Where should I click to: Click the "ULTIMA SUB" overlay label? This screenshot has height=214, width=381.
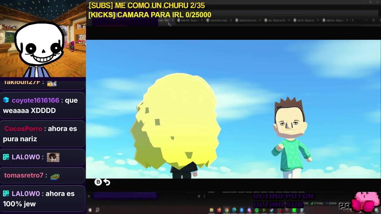[278, 204]
